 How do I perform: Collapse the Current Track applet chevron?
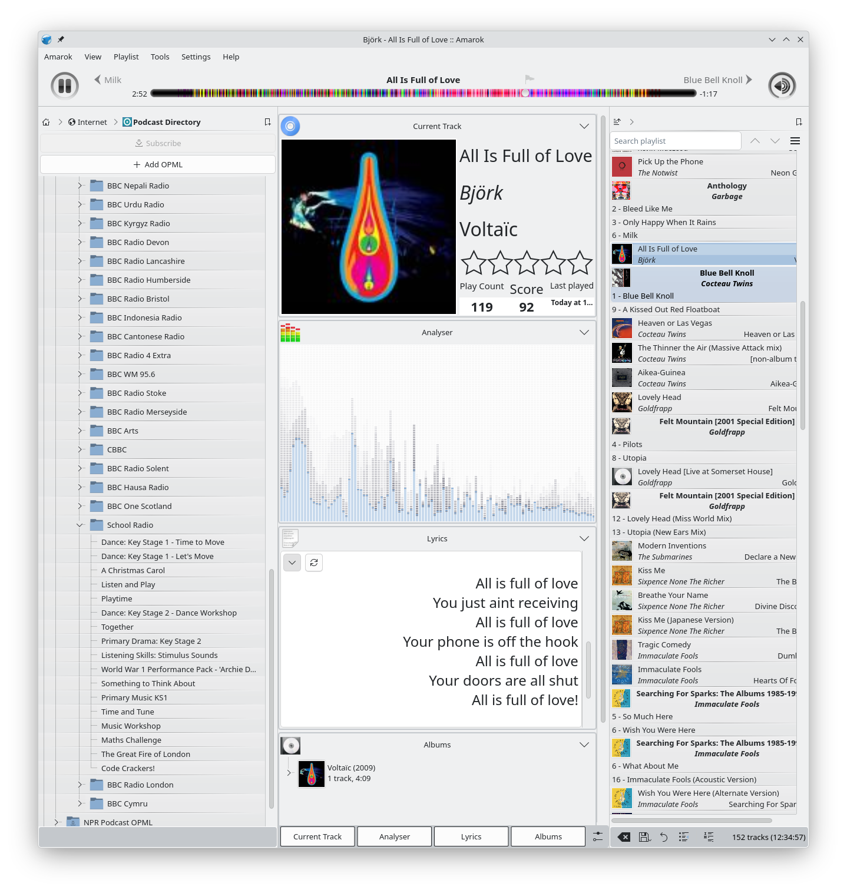pyautogui.click(x=584, y=126)
